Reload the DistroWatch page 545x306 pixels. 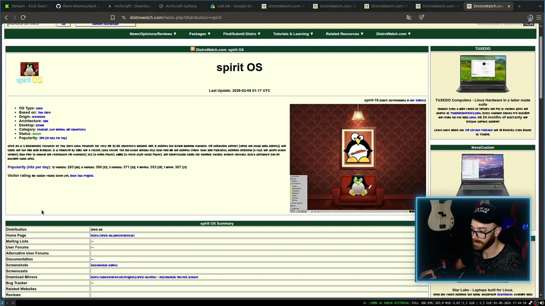[x=23, y=17]
